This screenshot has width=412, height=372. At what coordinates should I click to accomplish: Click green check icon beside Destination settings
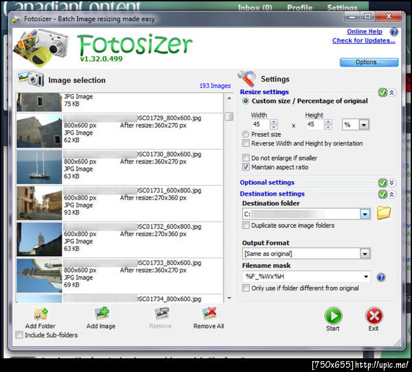(382, 194)
